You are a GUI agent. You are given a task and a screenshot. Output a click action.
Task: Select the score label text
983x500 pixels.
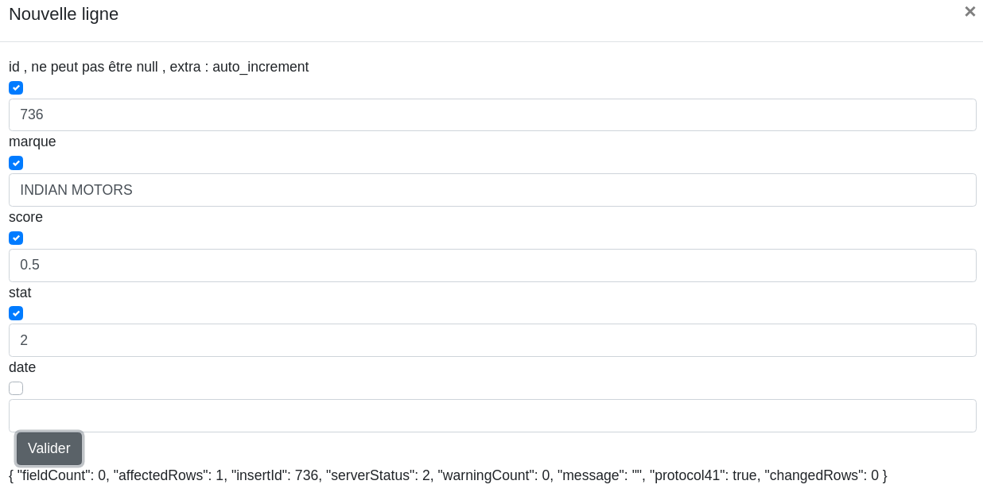(x=26, y=217)
